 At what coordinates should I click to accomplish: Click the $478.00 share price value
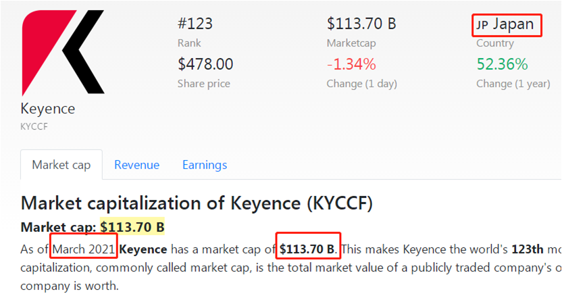[205, 64]
